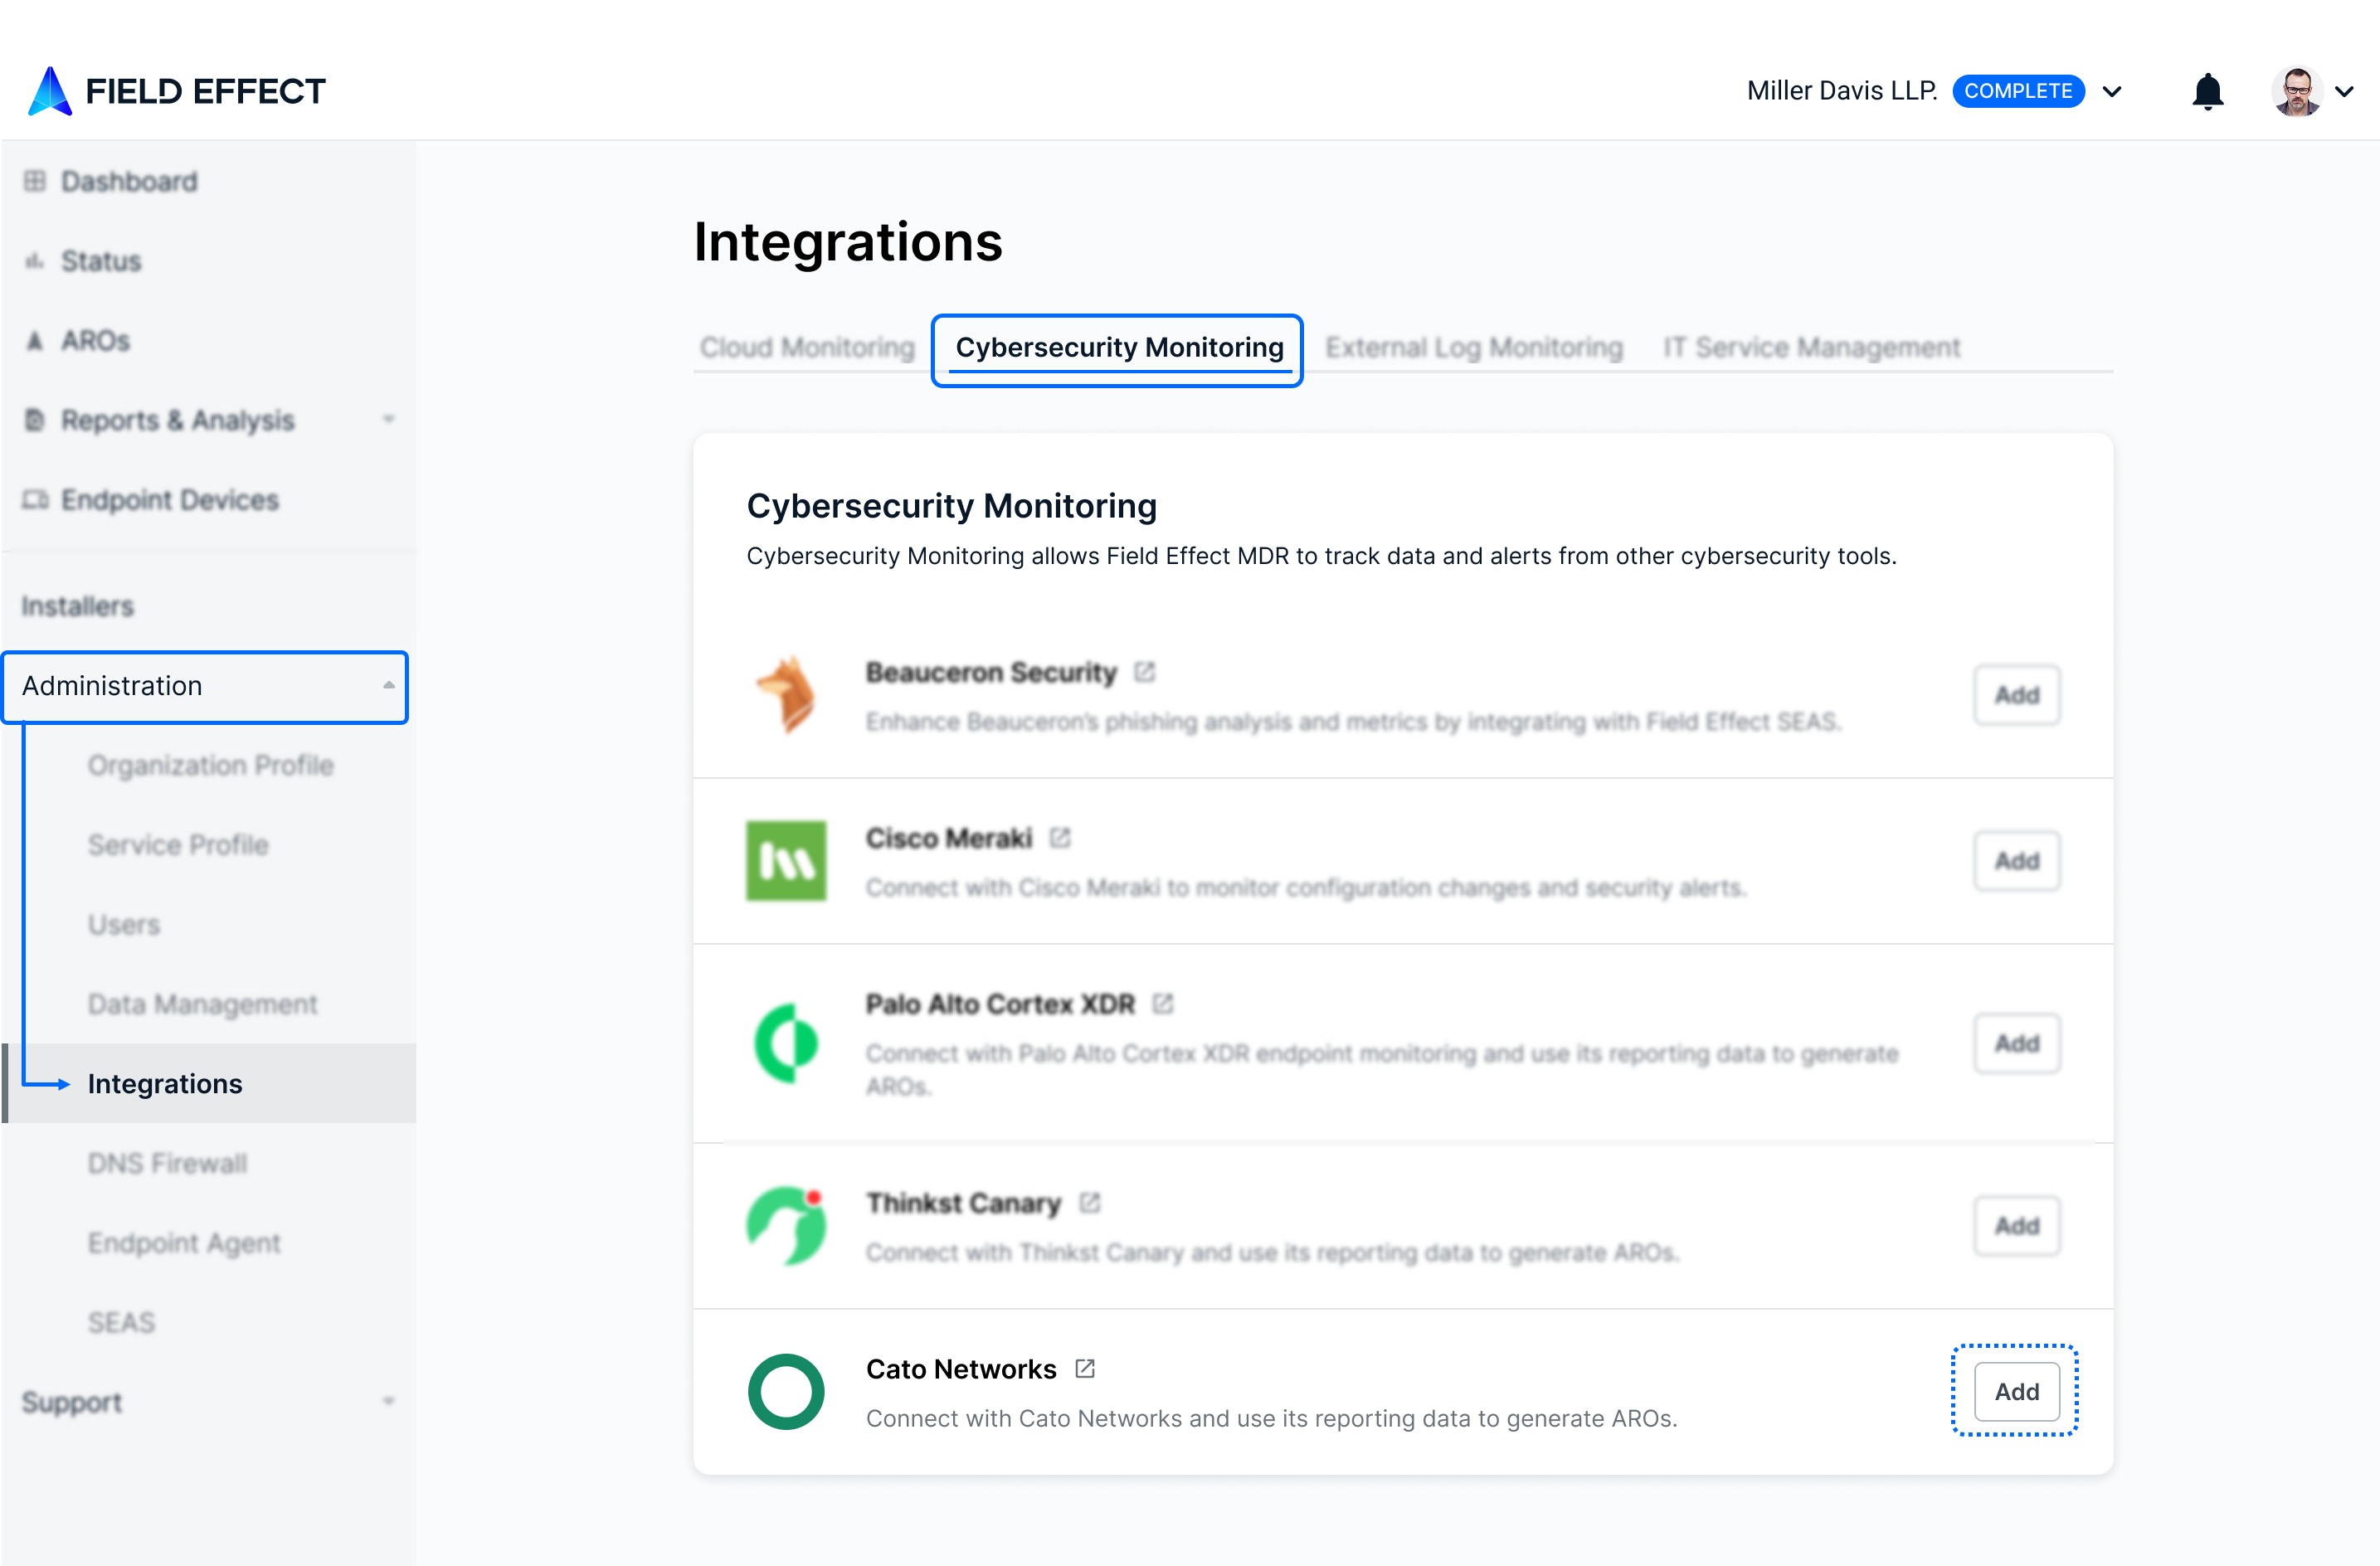The height and width of the screenshot is (1566, 2380).
Task: Open SEAS under Administration
Action: [121, 1322]
